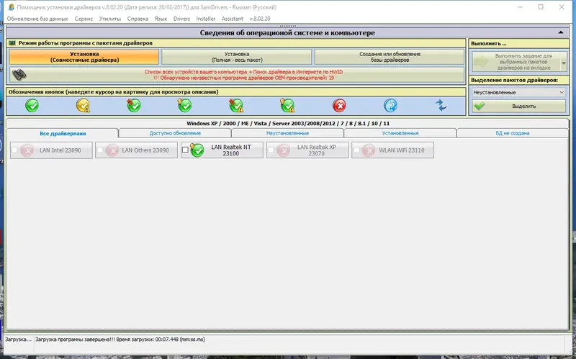Open the Installer menu

pos(206,19)
